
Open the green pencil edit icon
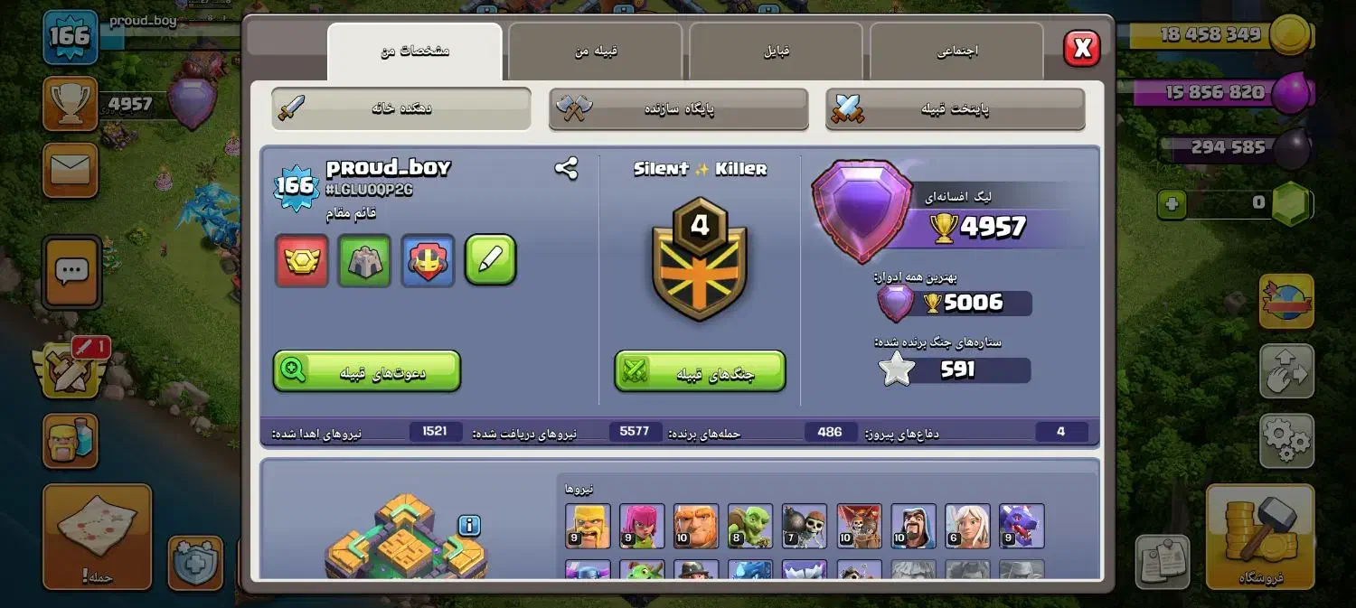tap(491, 260)
